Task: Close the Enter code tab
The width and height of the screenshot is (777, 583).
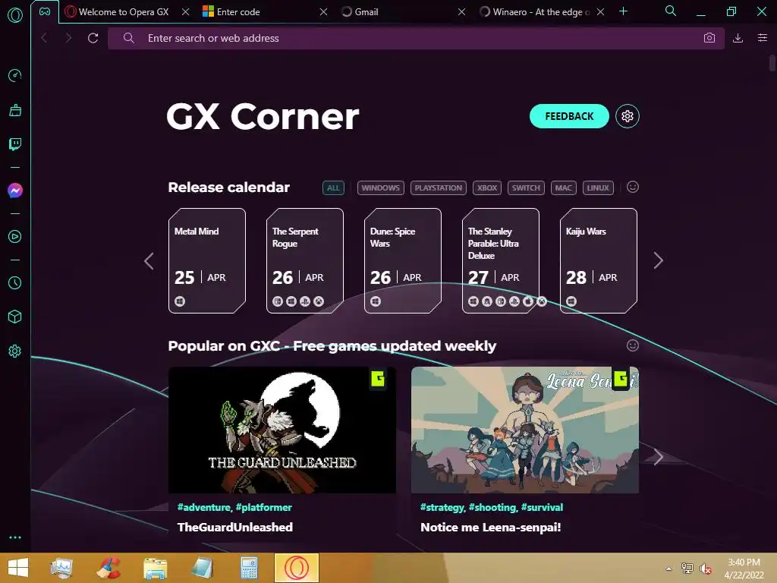Action: click(323, 12)
